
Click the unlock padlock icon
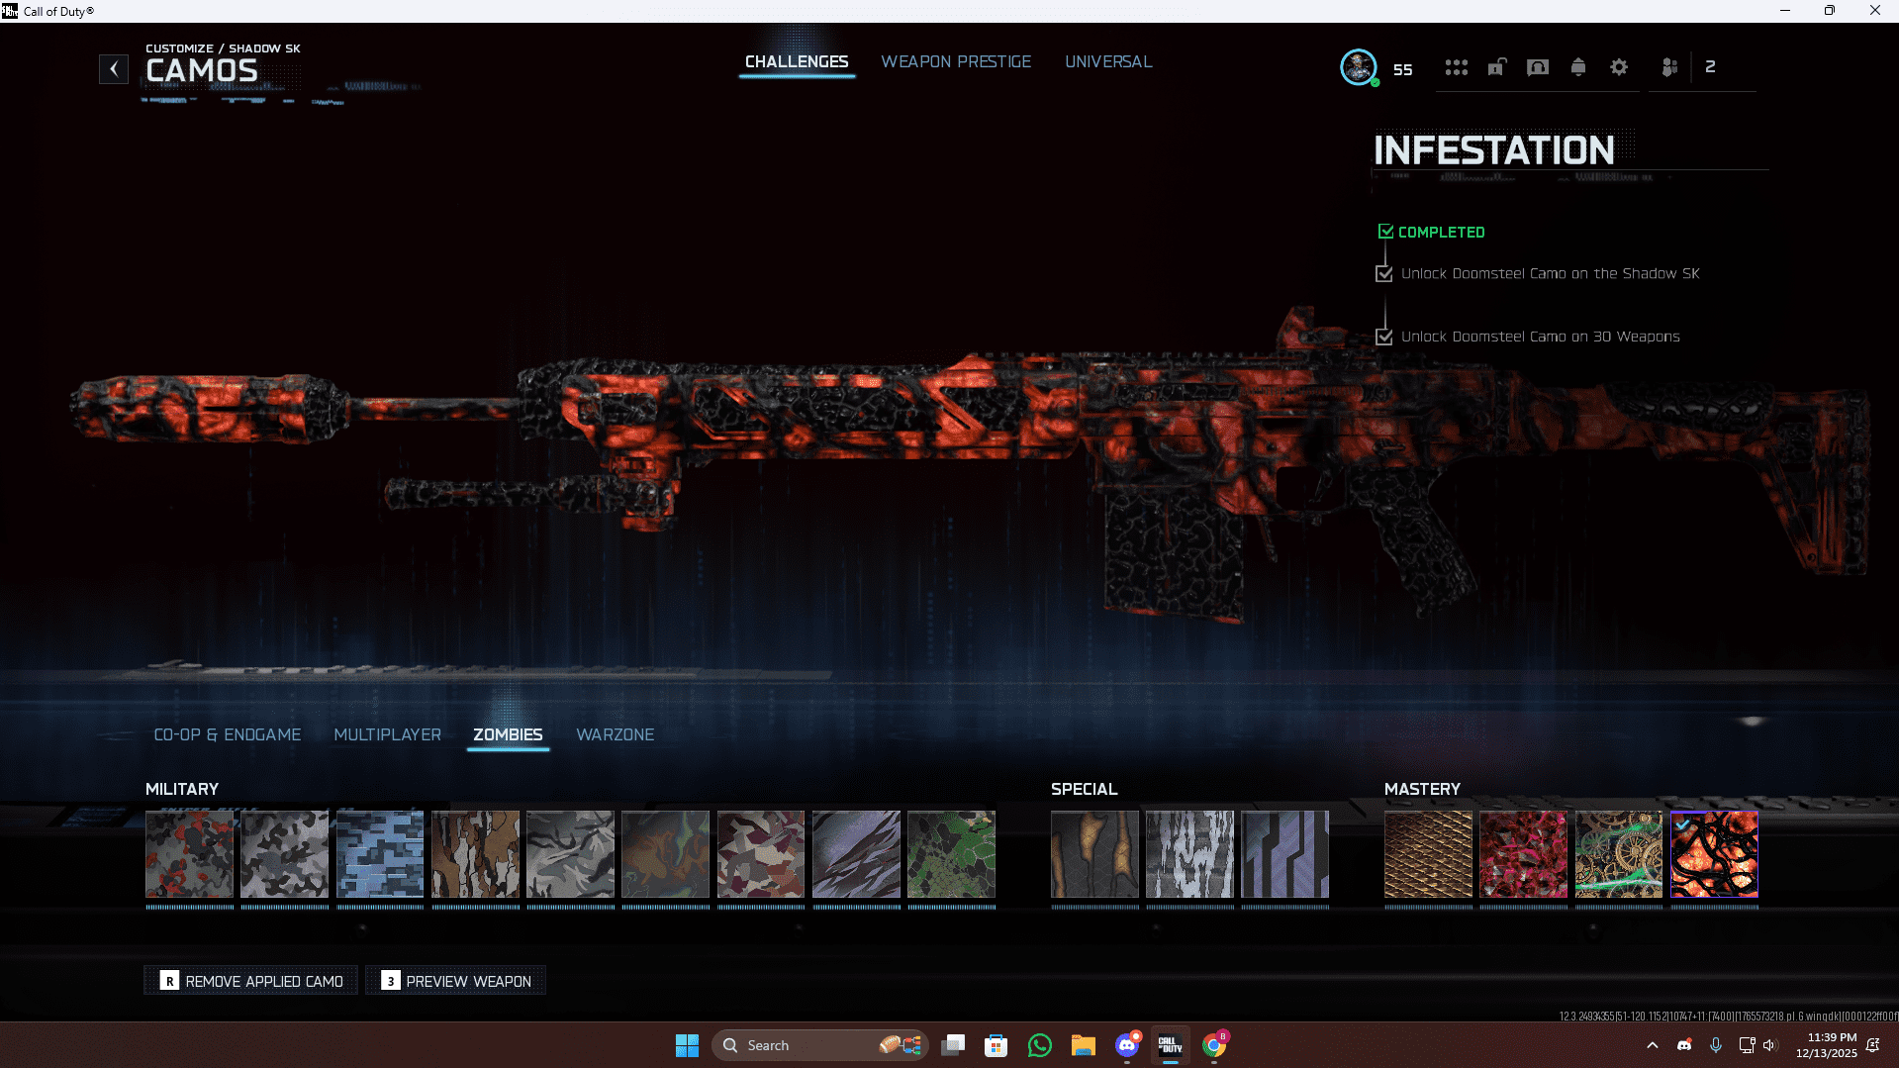point(1497,67)
